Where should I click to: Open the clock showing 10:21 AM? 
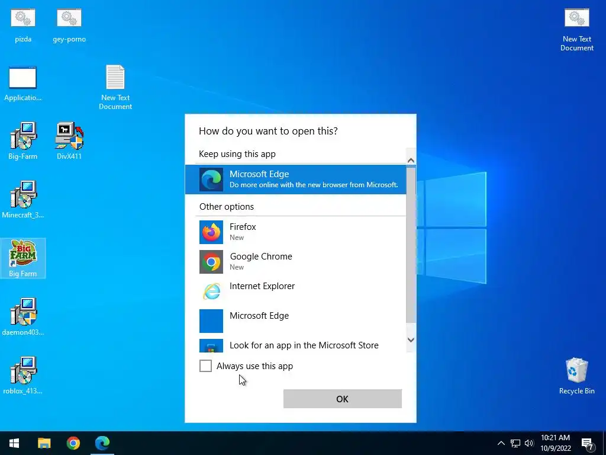click(x=555, y=443)
